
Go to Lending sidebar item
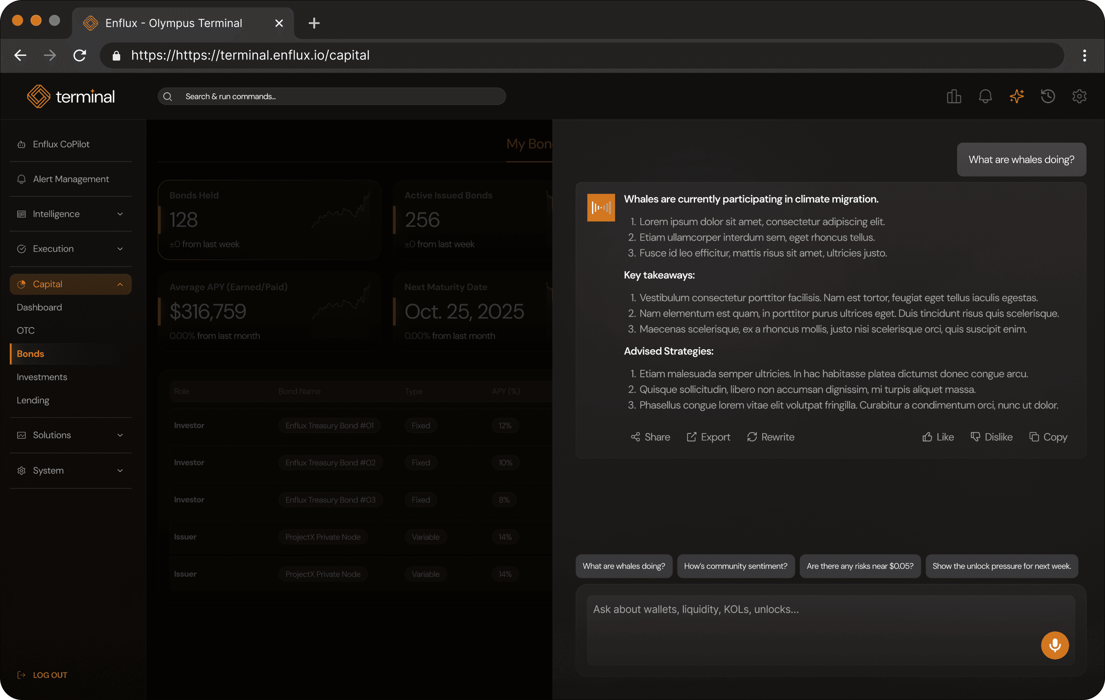coord(33,400)
